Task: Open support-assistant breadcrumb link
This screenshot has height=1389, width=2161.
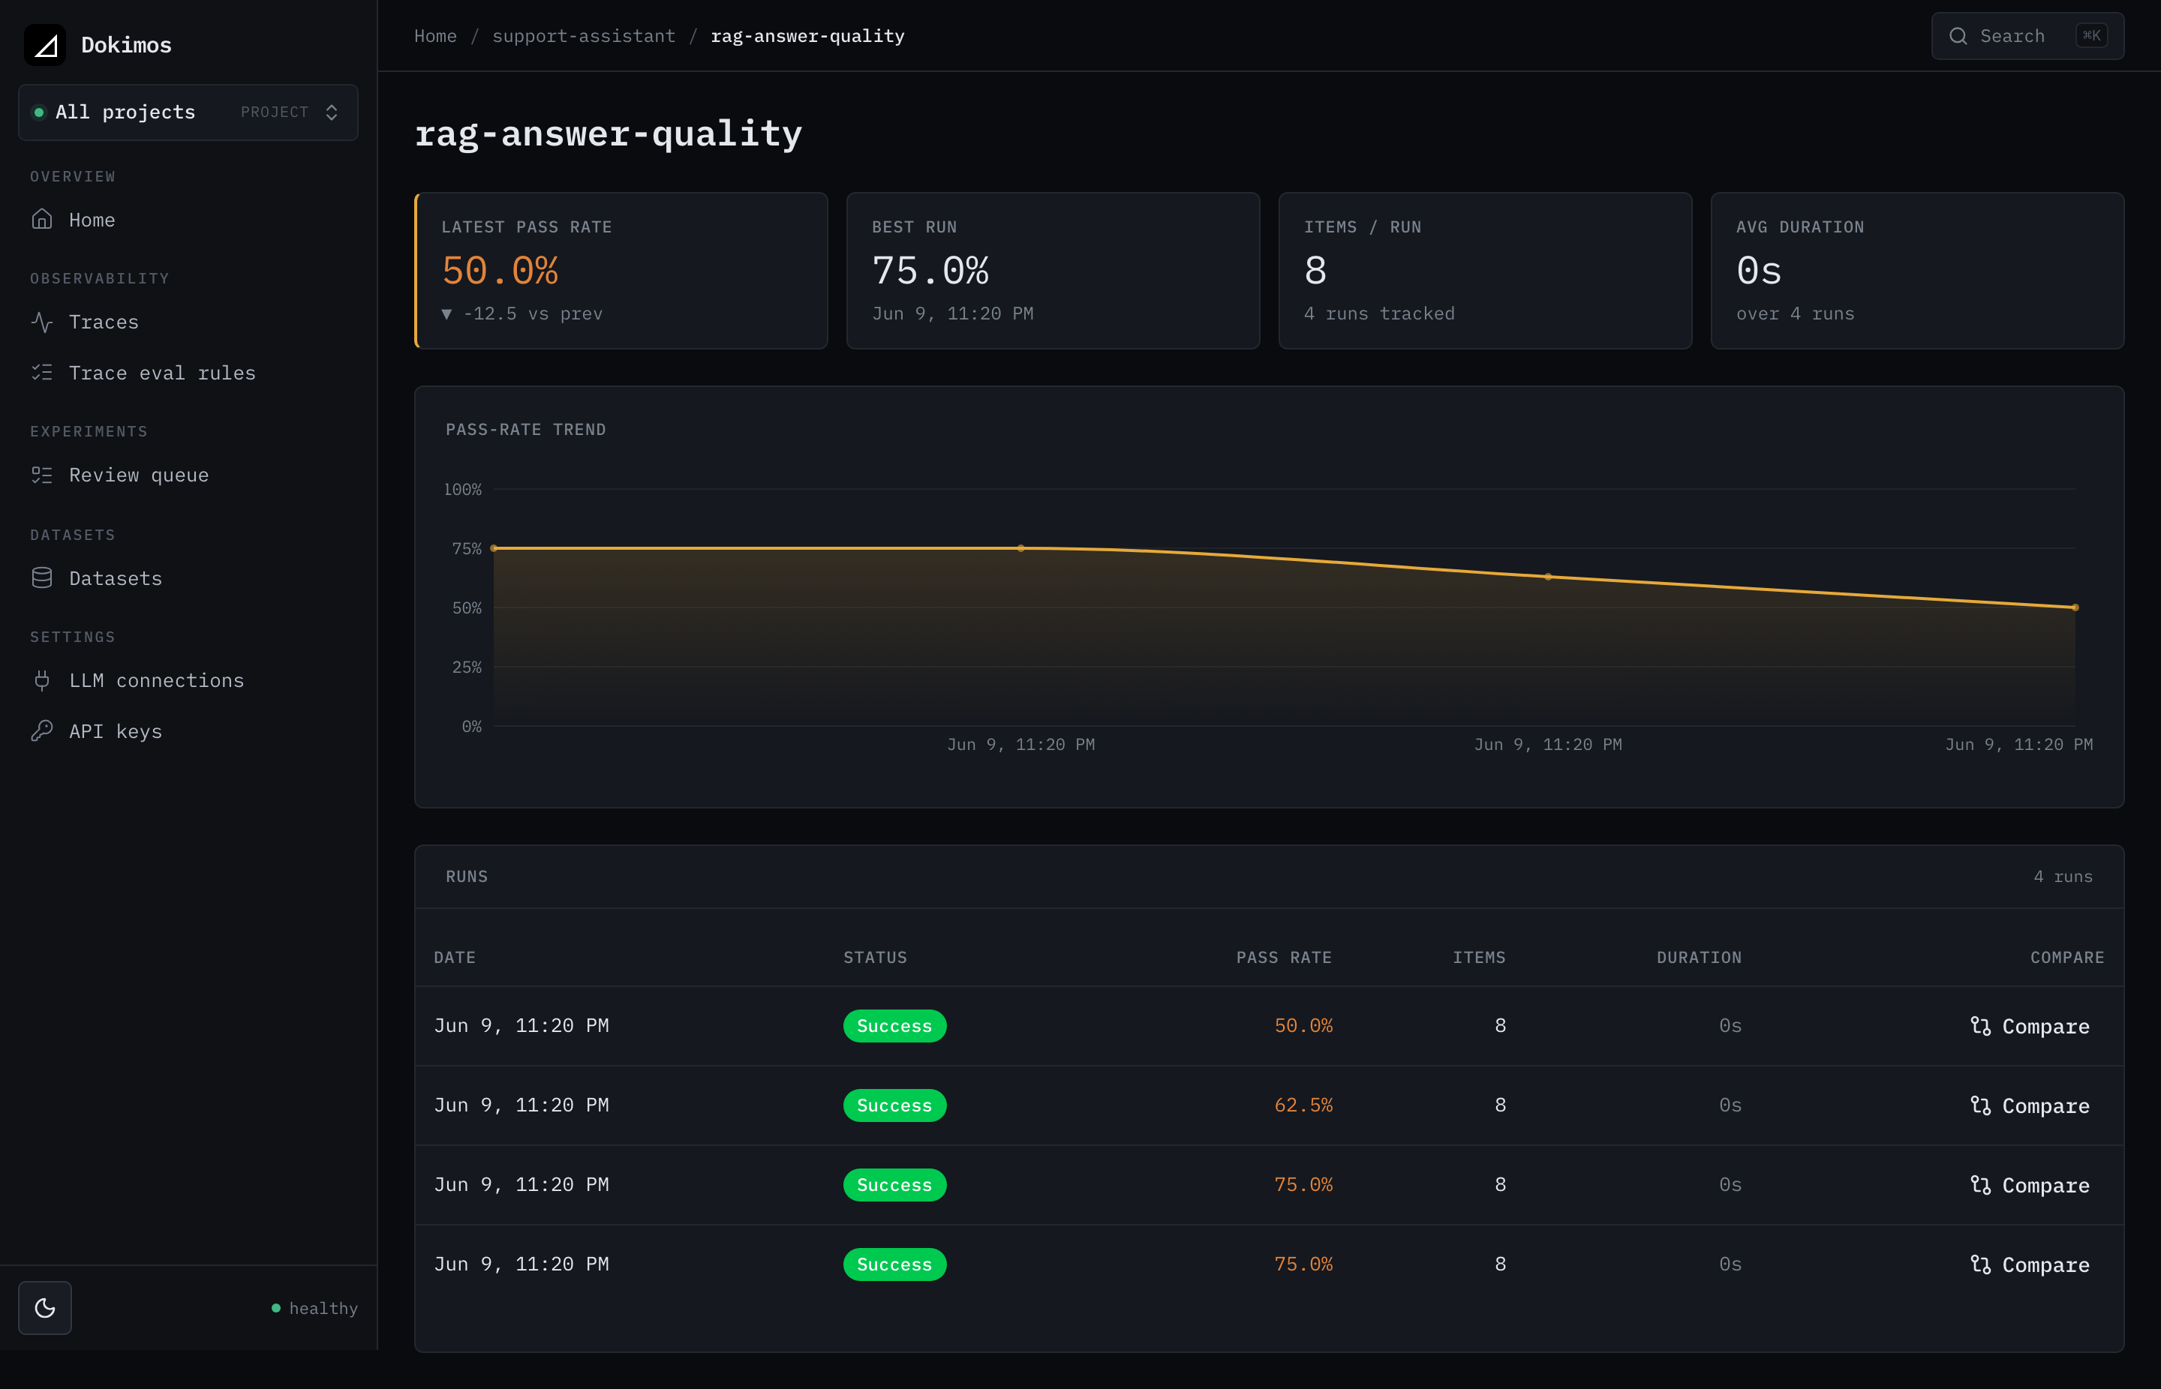Action: click(584, 36)
